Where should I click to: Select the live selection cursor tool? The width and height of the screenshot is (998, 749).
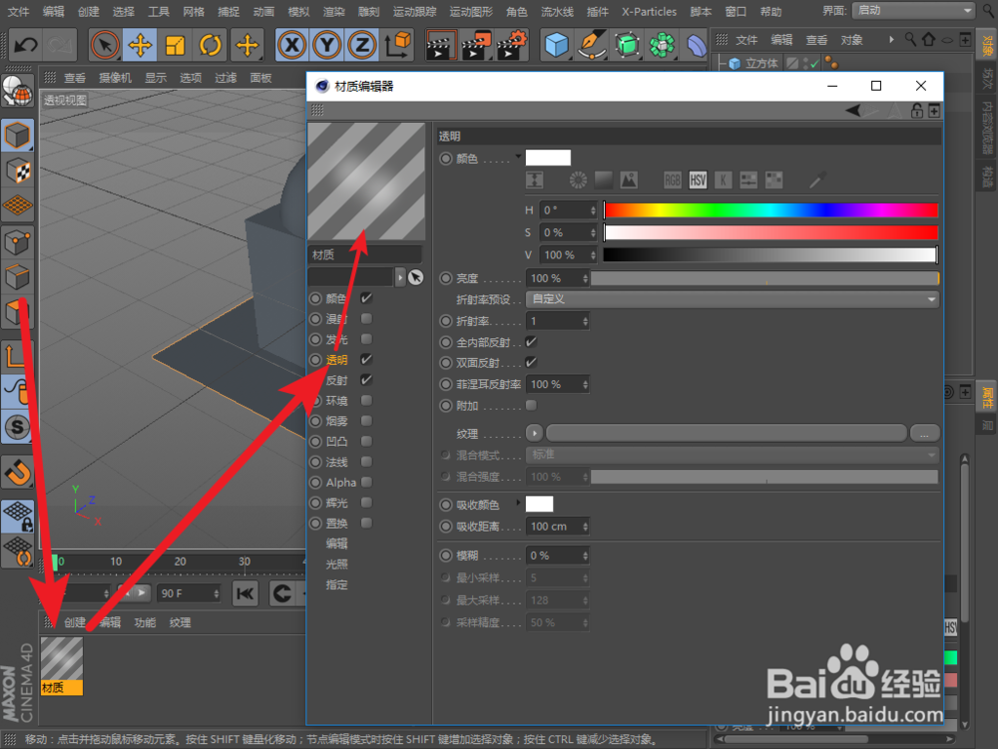(x=105, y=45)
